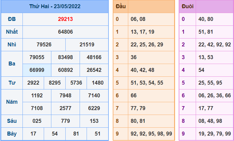Screen dimensions: 234x141
Task: Click the Sáu row label
Action: (12, 121)
